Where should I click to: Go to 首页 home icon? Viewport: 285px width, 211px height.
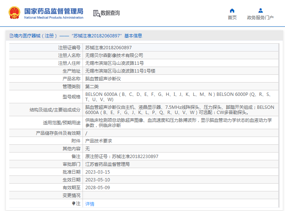point(232,10)
